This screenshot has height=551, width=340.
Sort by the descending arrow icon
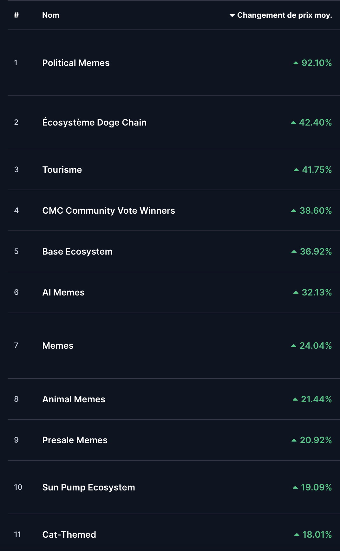232,15
